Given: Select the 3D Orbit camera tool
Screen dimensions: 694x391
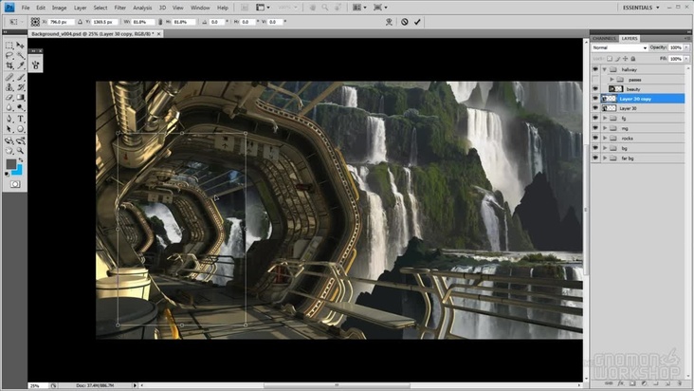Looking at the screenshot, I should [x=20, y=140].
